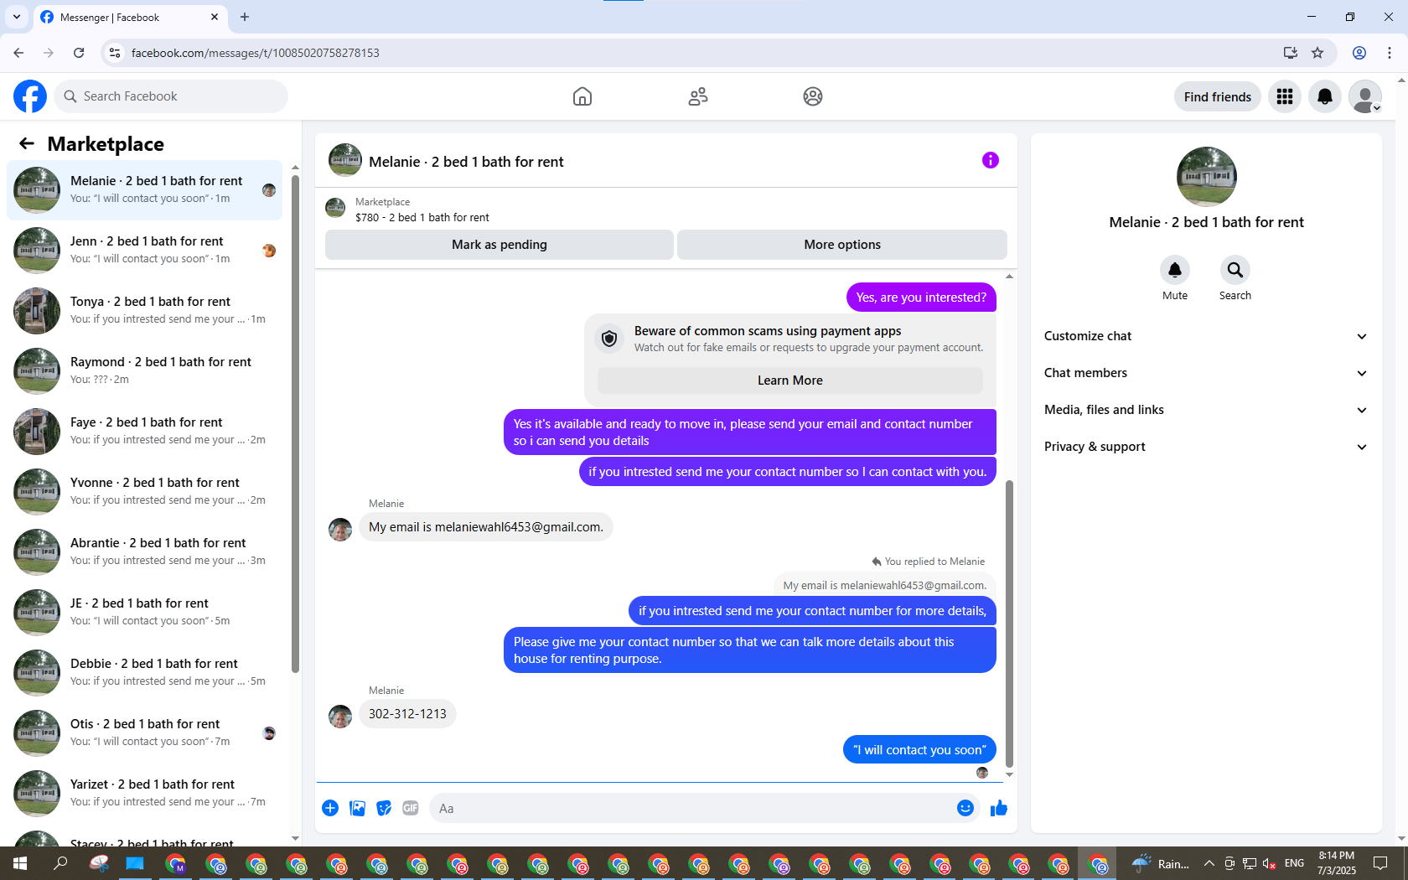Send a thumbs-up like
This screenshot has width=1408, height=880.
click(x=998, y=808)
